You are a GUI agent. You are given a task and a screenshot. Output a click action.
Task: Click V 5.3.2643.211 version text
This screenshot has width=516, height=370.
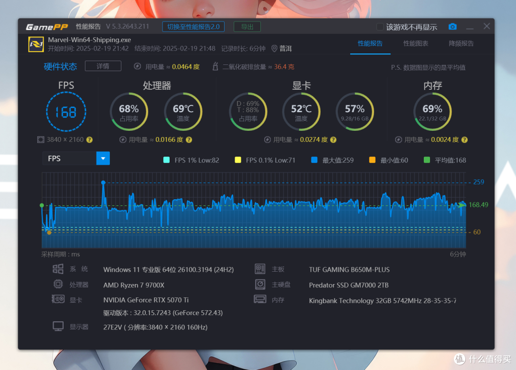coord(128,27)
